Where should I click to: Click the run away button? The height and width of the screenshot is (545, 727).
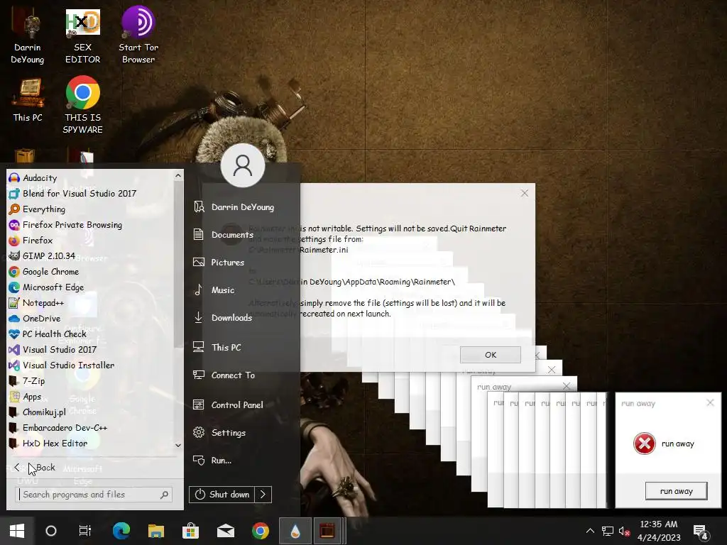[x=676, y=491]
